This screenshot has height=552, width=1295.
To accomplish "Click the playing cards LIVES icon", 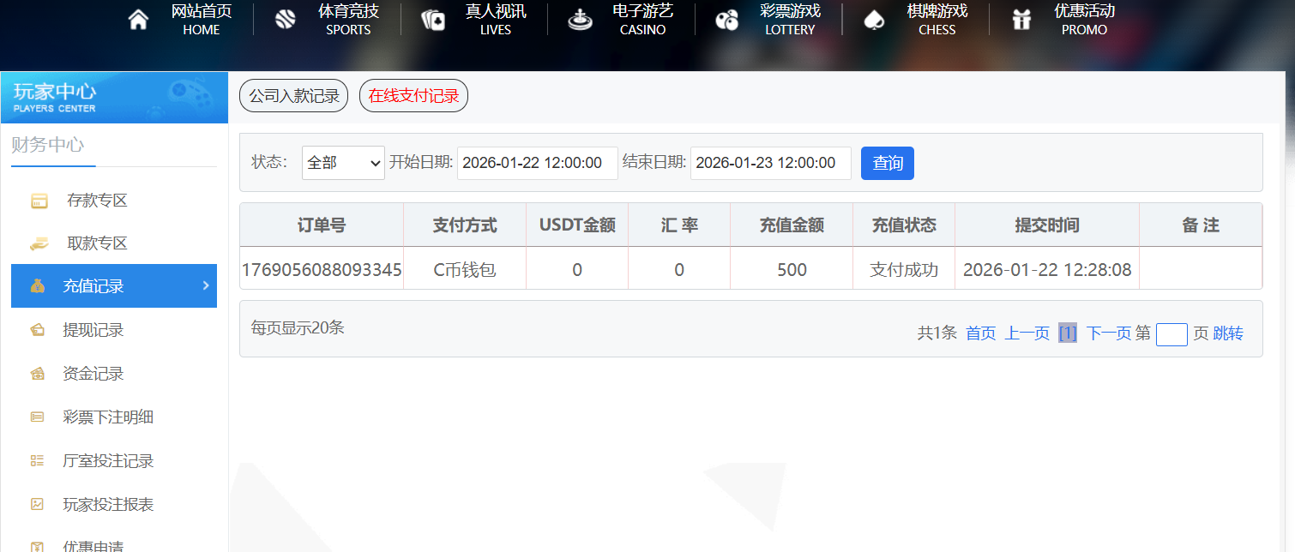I will (x=433, y=20).
